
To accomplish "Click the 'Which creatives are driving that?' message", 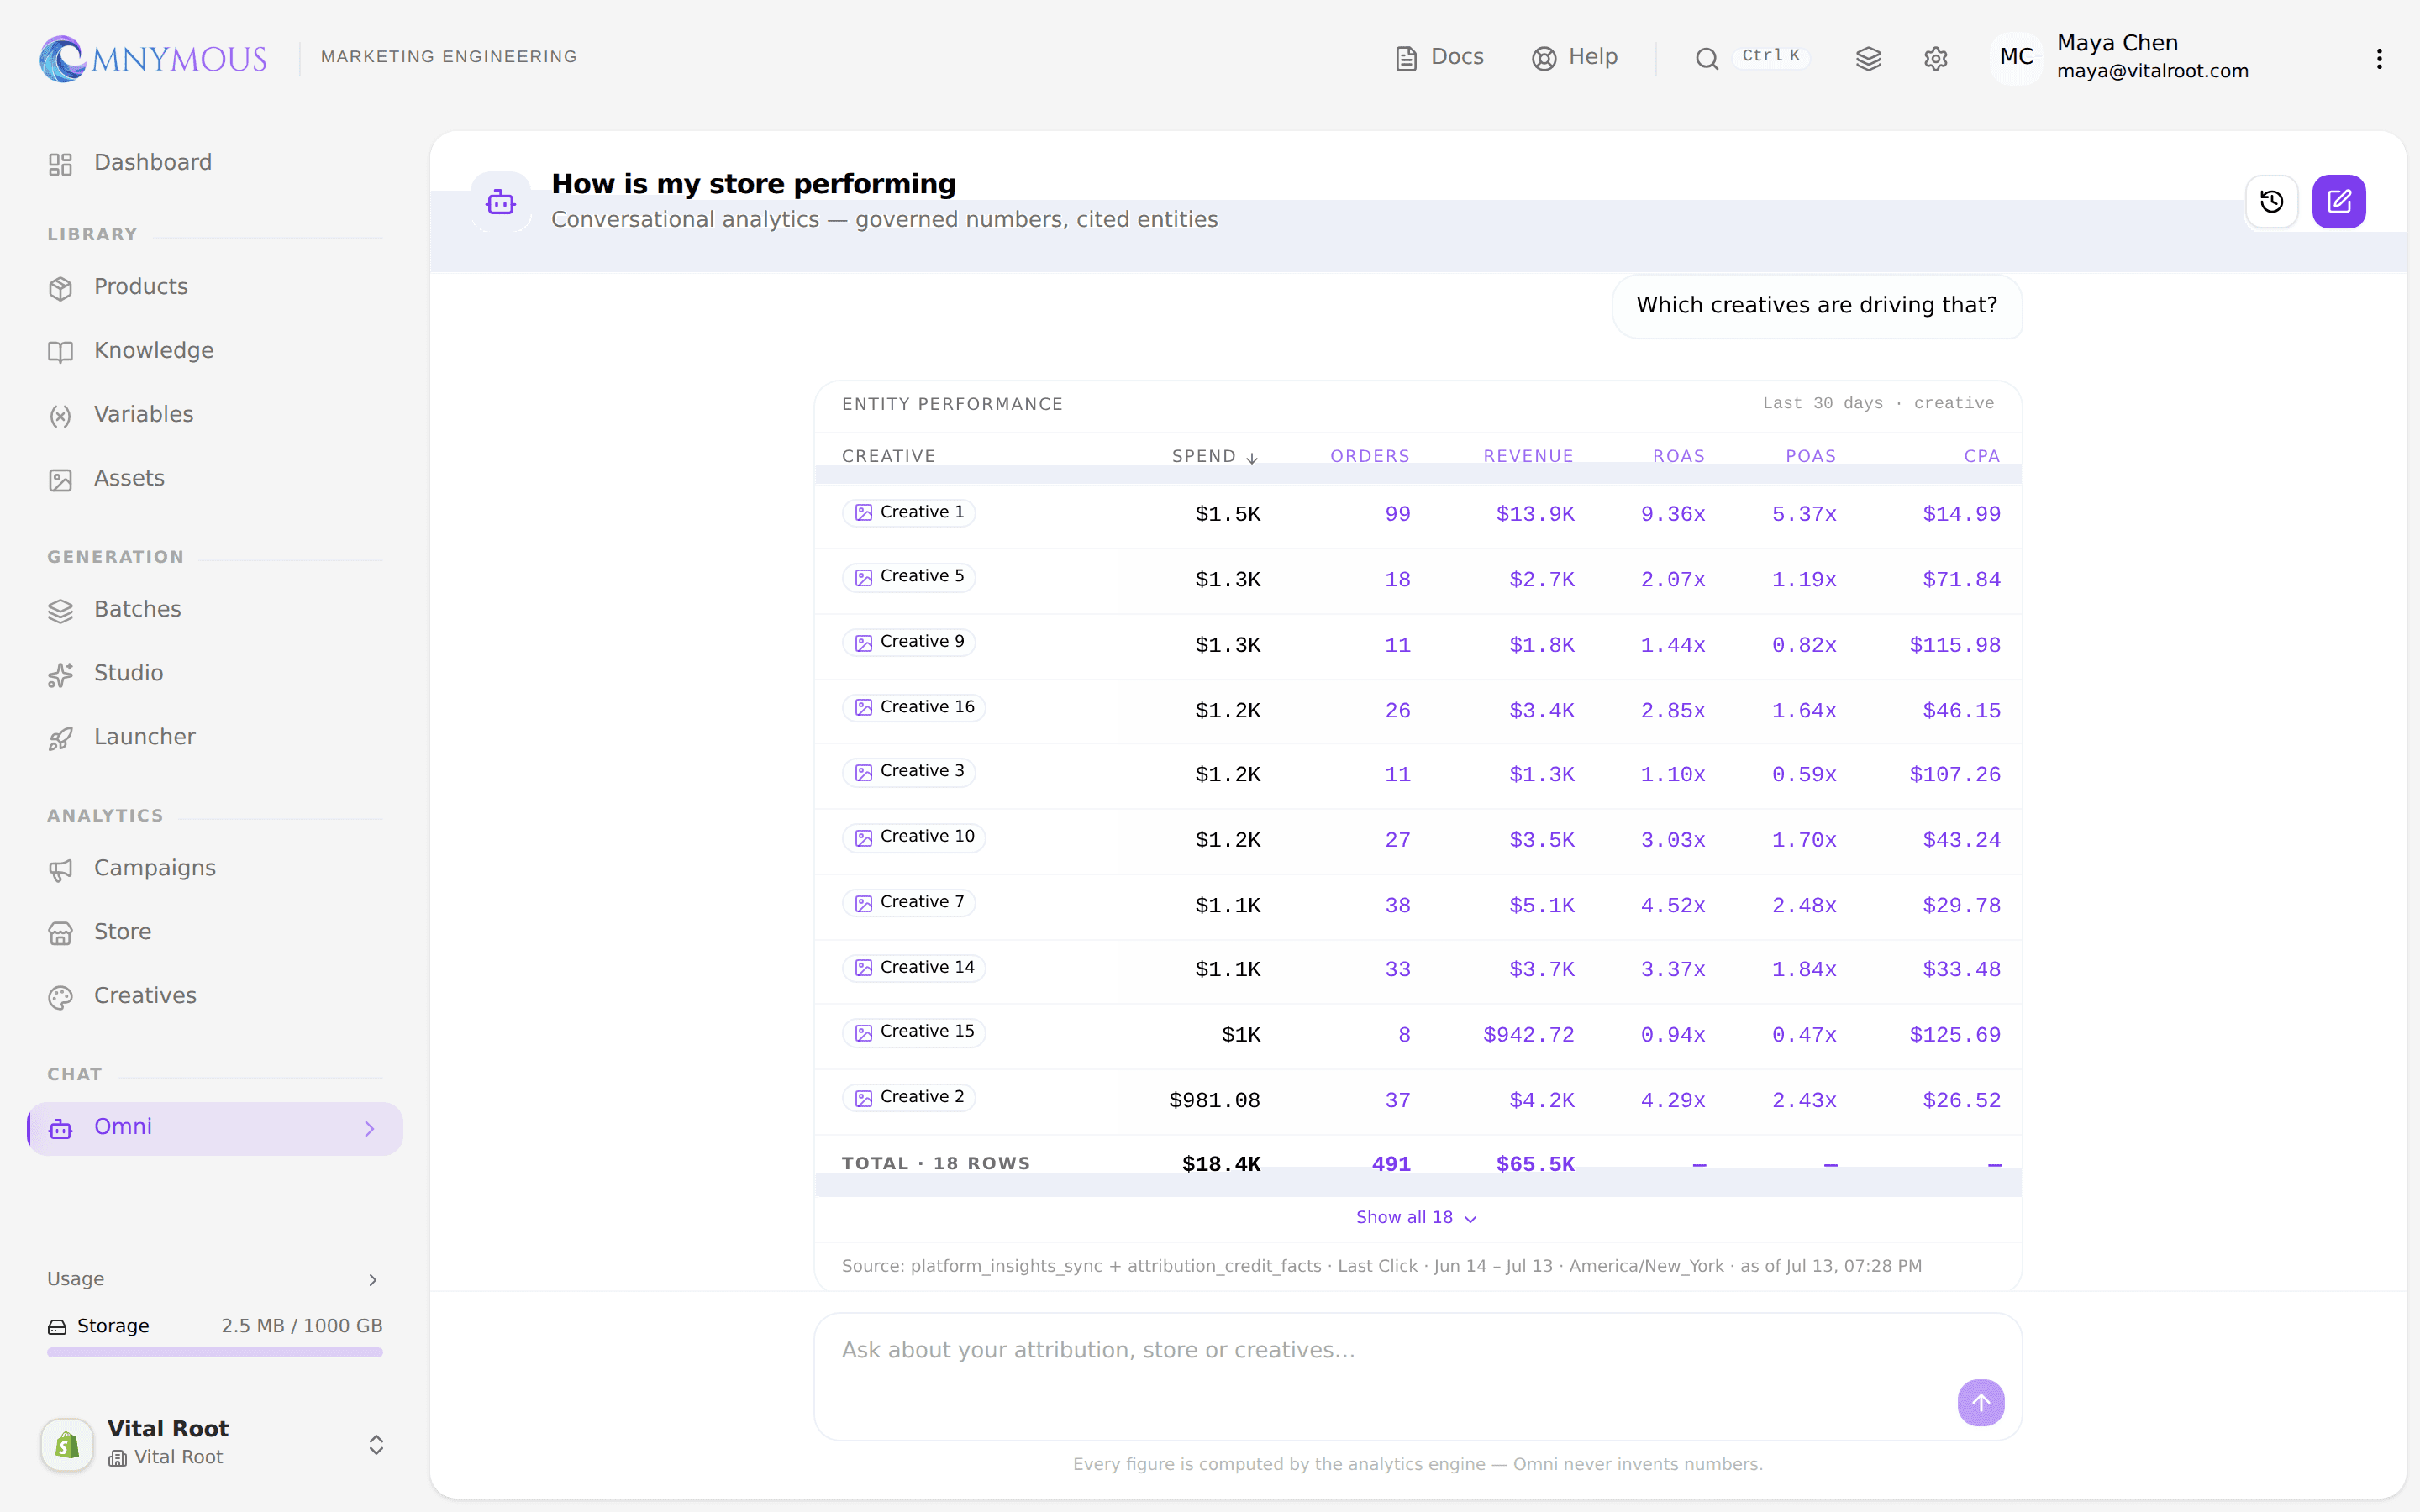I will point(1816,306).
